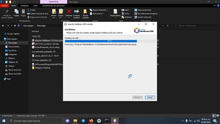The height and width of the screenshot is (124, 220).
Task: Click the Nombre column header
Action: [x=35, y=31]
